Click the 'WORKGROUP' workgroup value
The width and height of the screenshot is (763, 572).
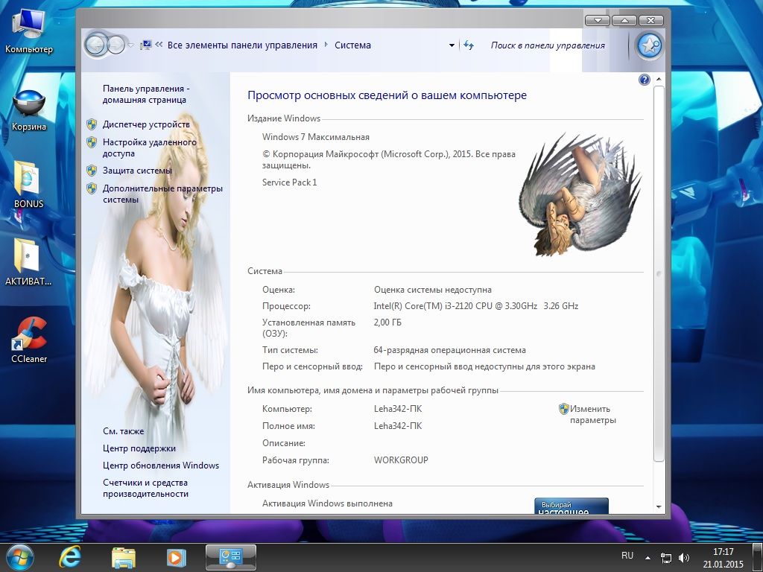pyautogui.click(x=401, y=460)
